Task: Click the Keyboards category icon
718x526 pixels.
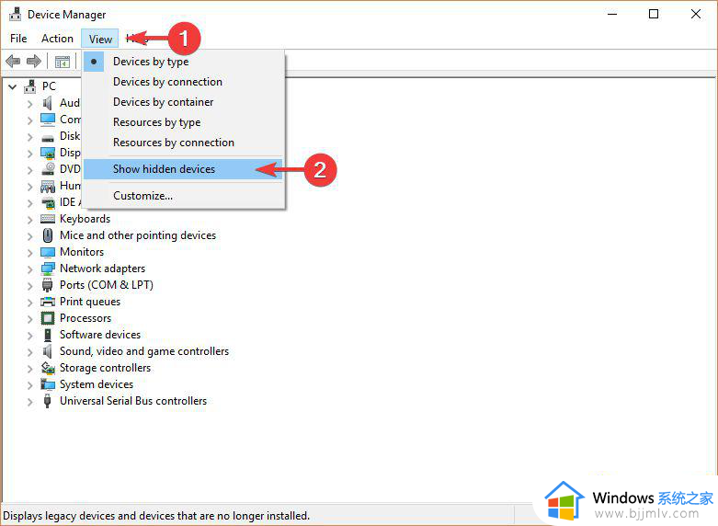Action: click(48, 219)
